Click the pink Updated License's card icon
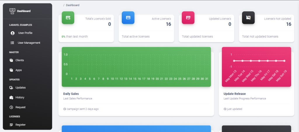 (188, 18)
